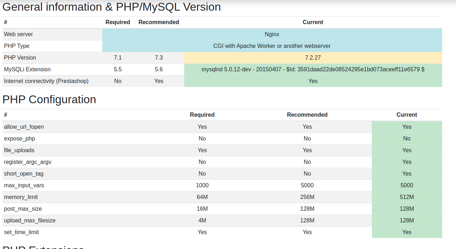Click max_input_vars recommended value '5000'
Viewport: 456px width, 249px height.
pyautogui.click(x=307, y=186)
